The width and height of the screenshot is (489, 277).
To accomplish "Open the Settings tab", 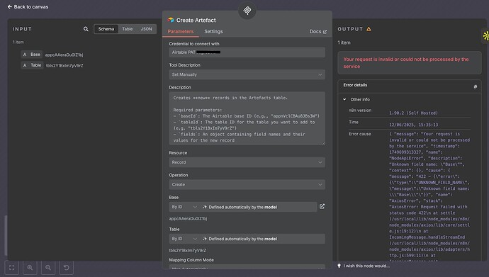I will tap(213, 31).
